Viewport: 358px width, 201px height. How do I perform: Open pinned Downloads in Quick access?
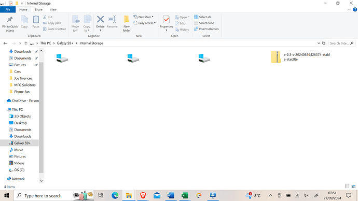(23, 51)
